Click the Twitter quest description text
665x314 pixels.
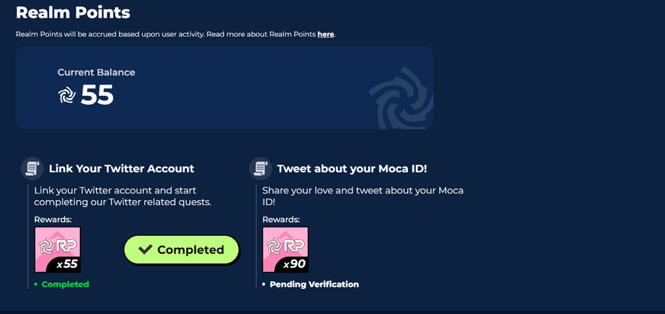point(123,196)
